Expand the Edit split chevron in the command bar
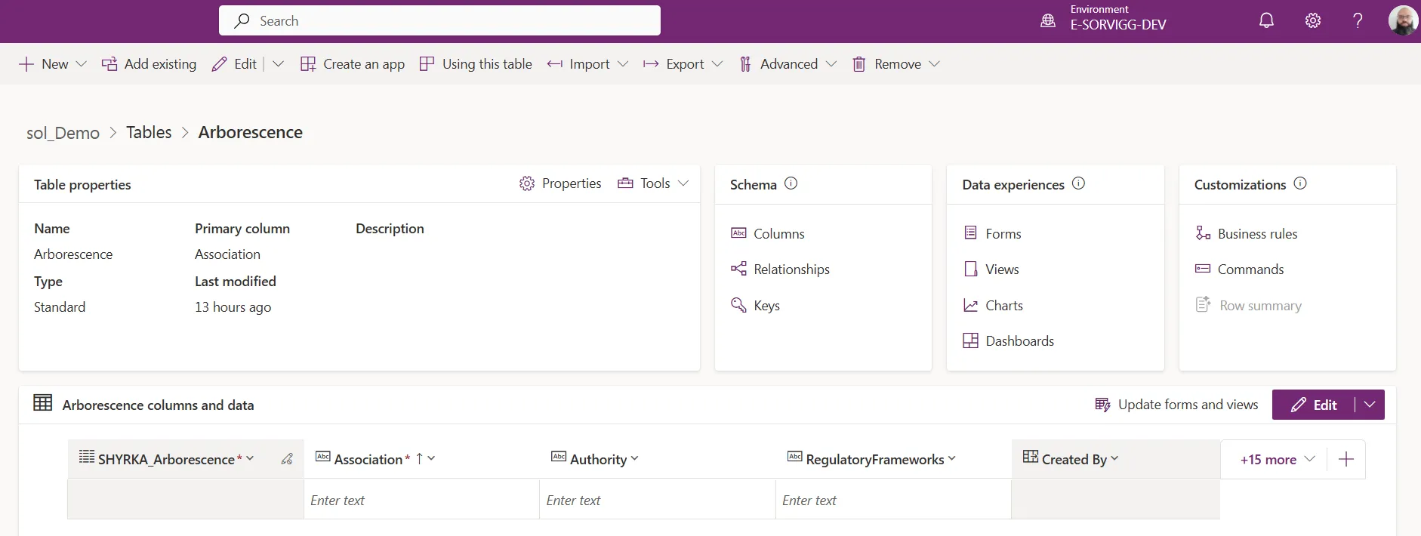Image resolution: width=1421 pixels, height=536 pixels. 278,64
